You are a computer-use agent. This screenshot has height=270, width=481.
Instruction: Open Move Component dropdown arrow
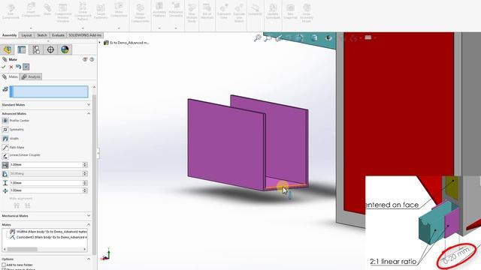tap(119, 28)
